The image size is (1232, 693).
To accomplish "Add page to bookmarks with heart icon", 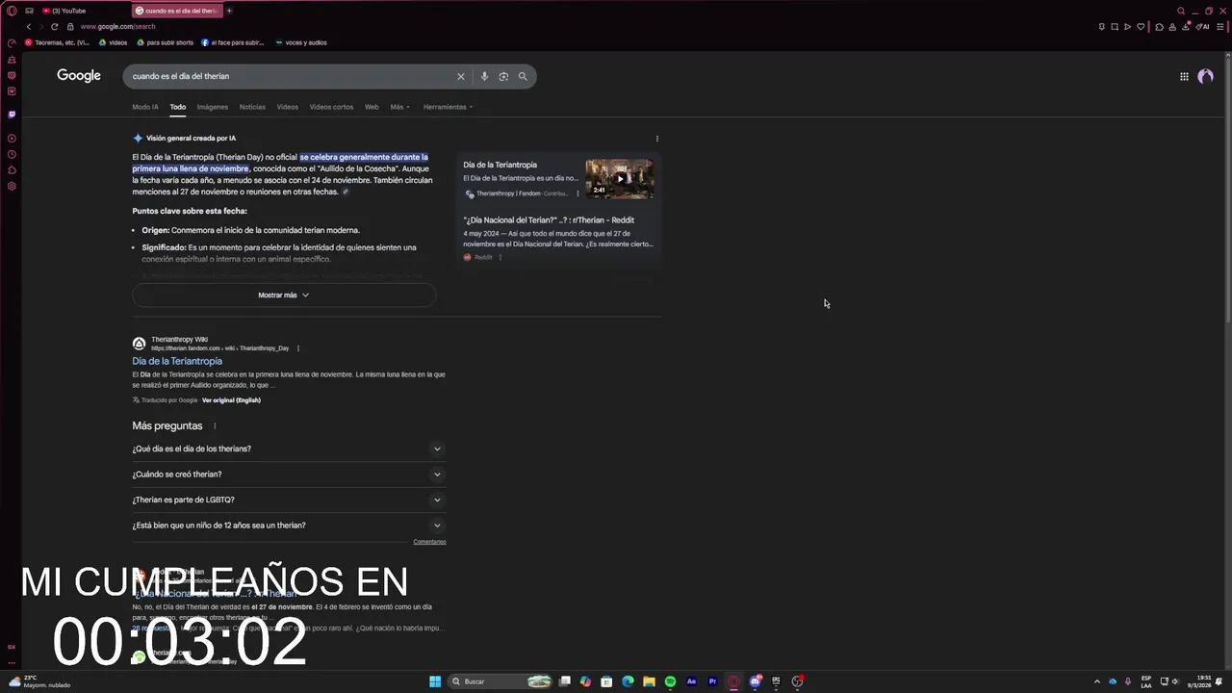I will tap(1141, 27).
